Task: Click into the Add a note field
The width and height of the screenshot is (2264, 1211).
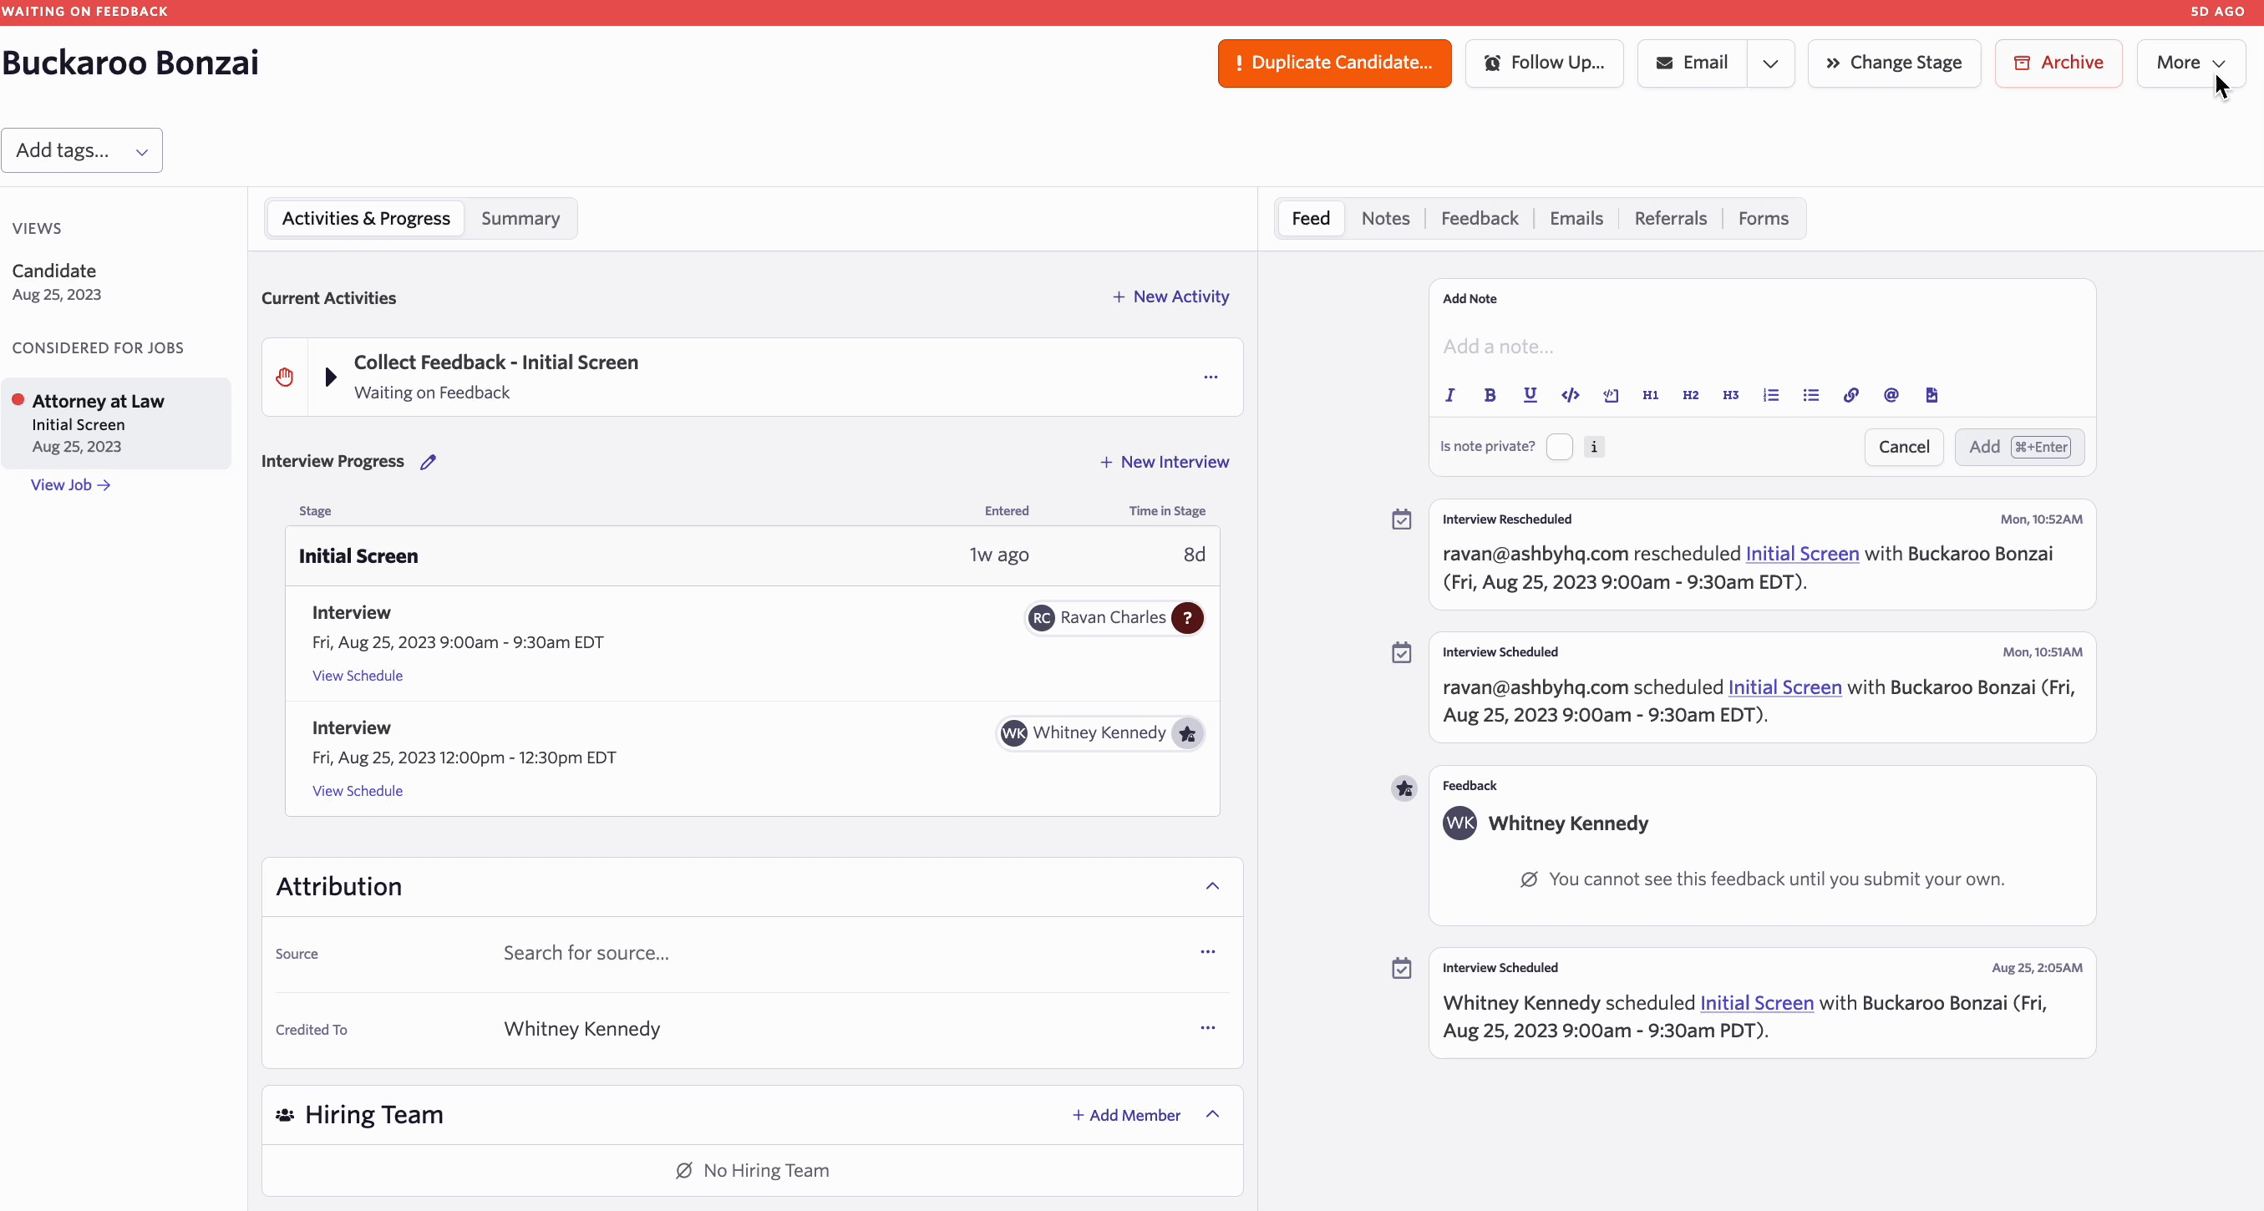Action: (1762, 347)
